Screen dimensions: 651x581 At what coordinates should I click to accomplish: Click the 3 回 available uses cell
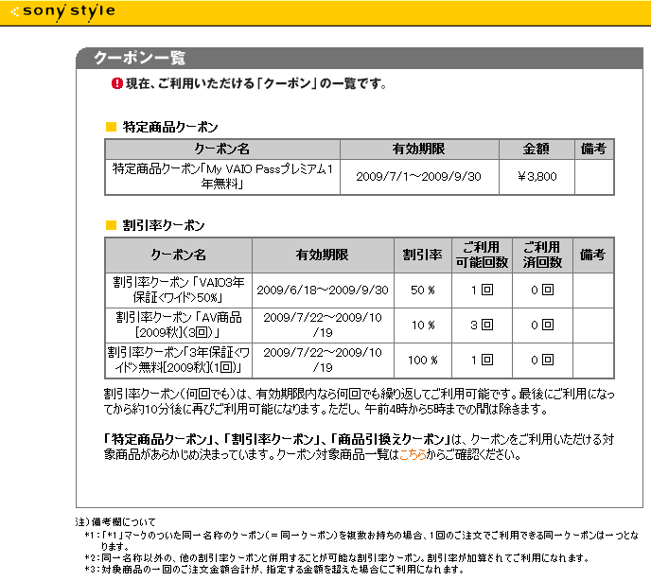pos(482,325)
